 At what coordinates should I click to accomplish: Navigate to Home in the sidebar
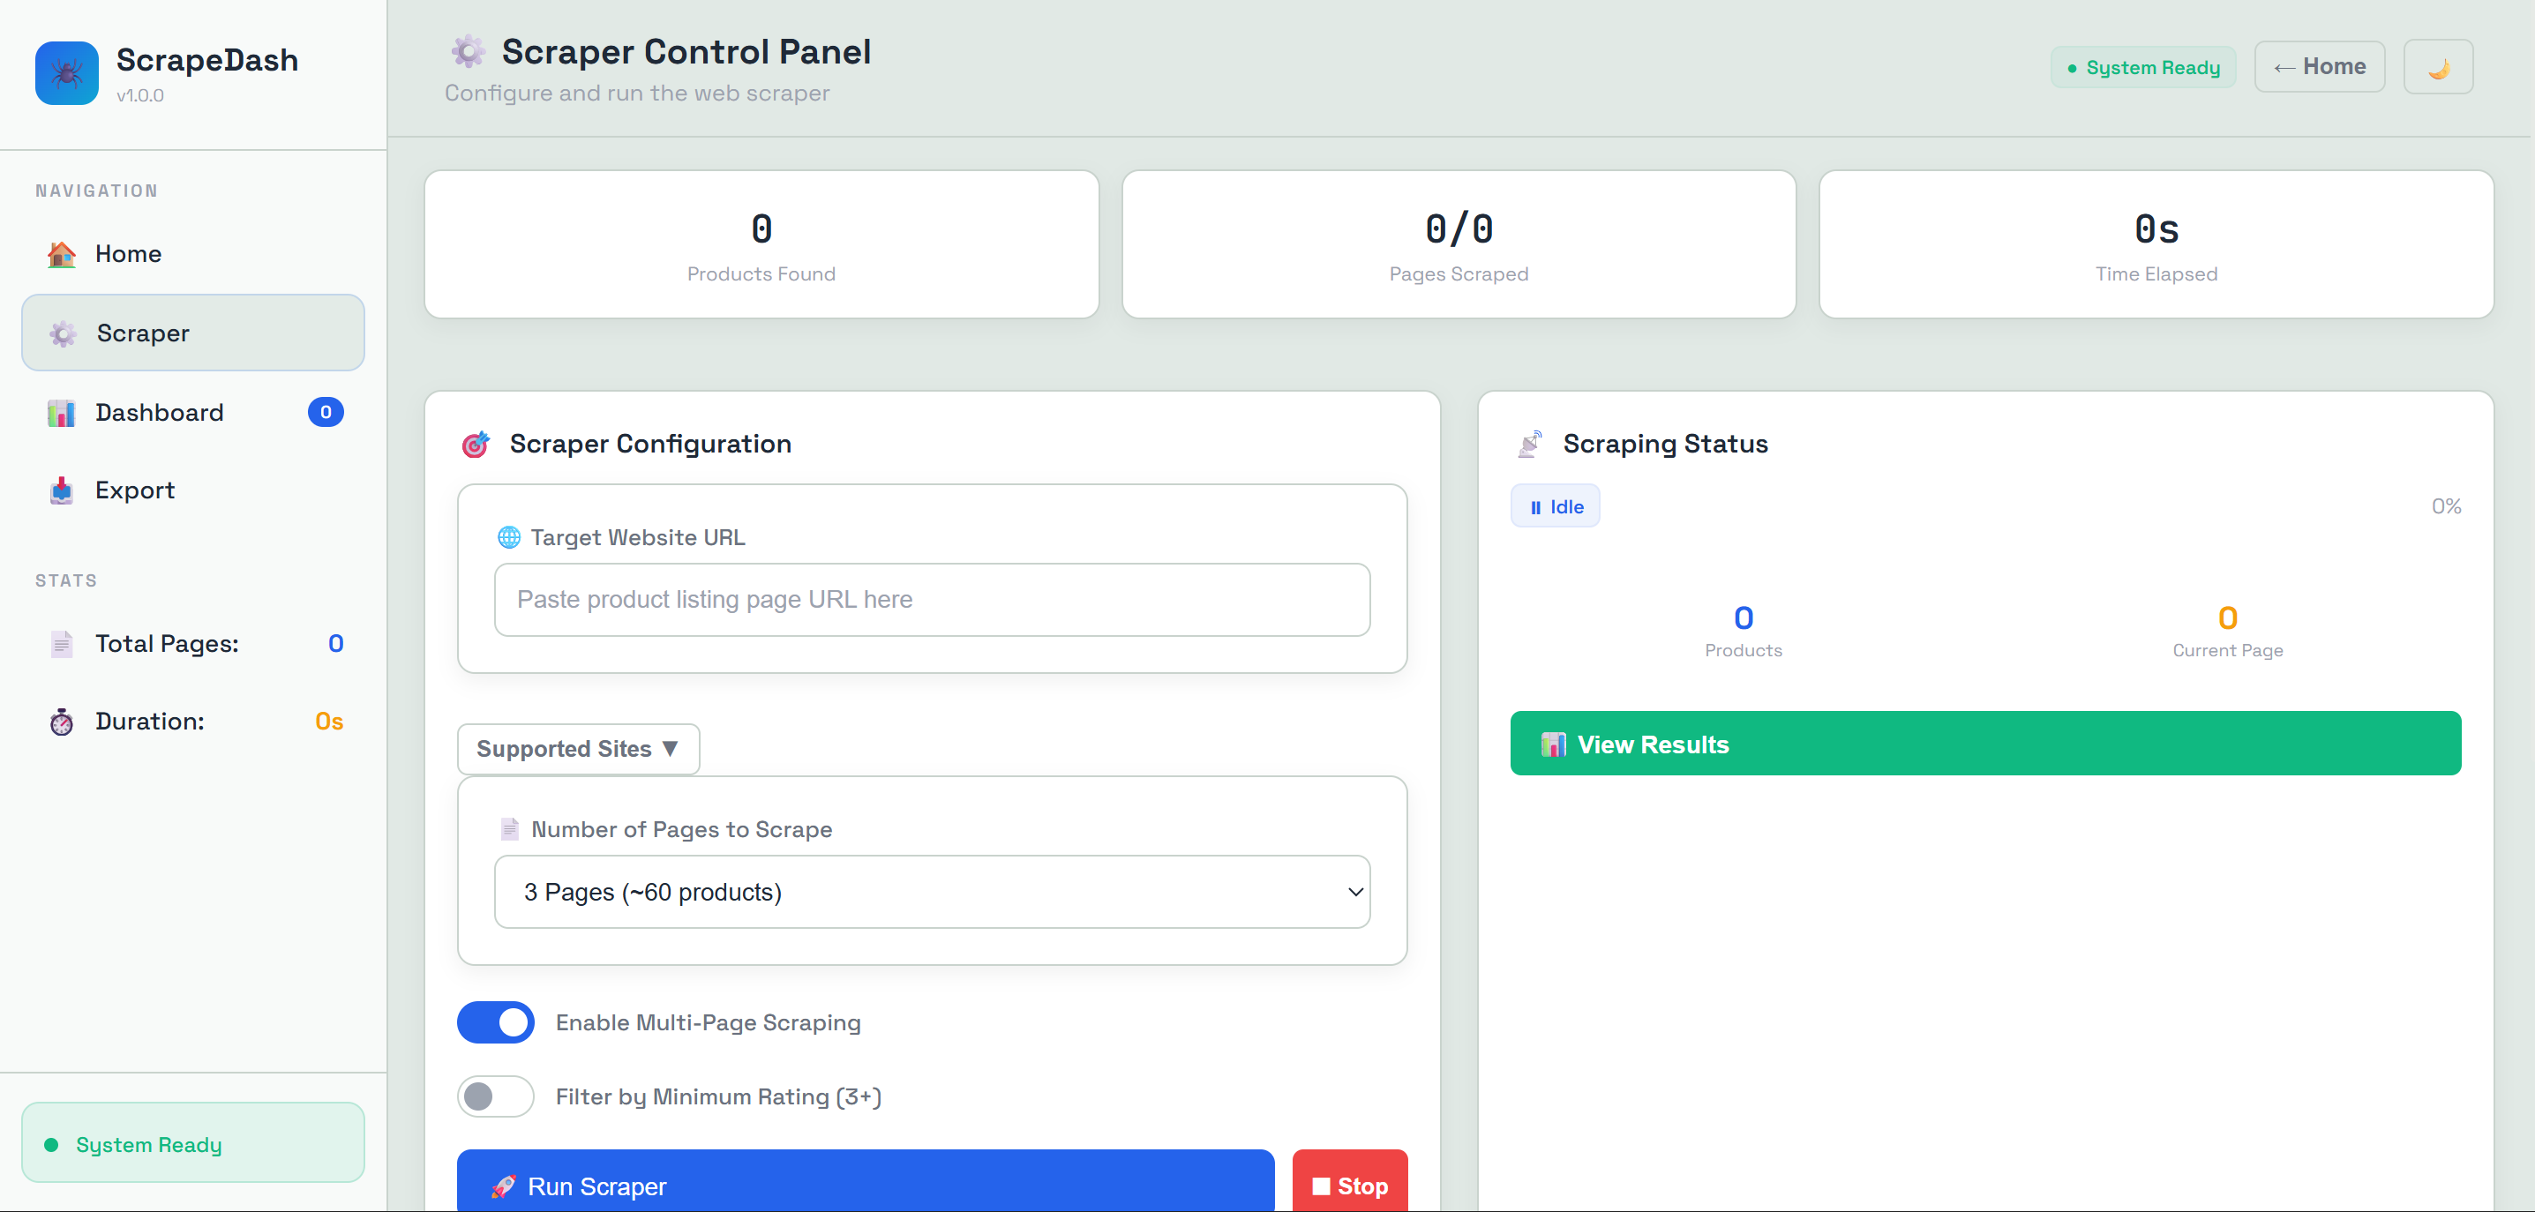point(128,254)
